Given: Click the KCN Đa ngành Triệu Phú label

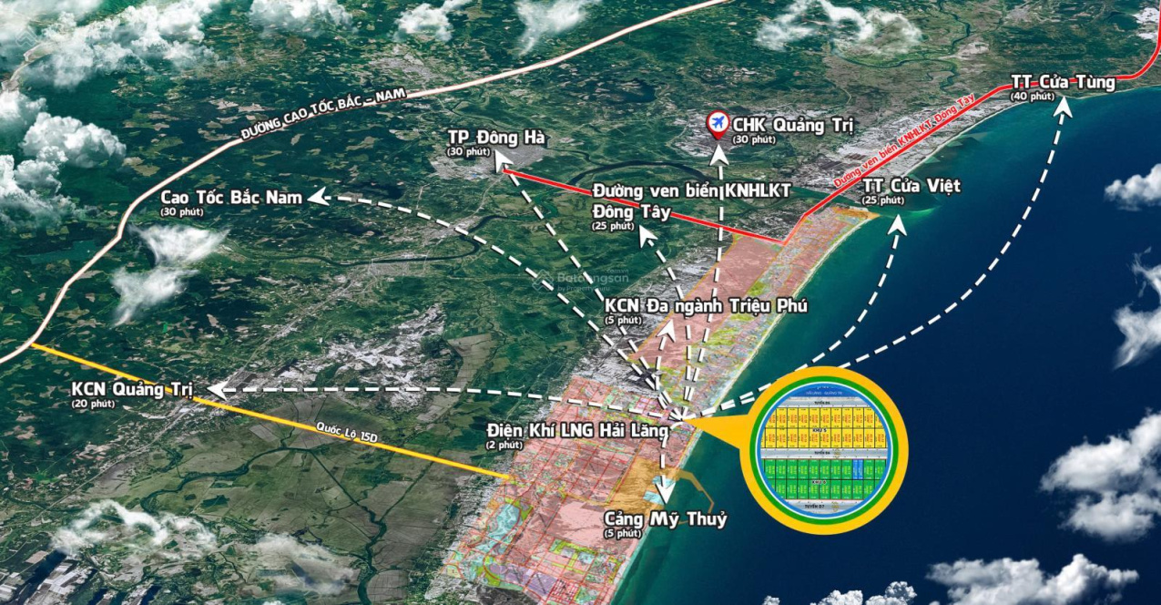Looking at the screenshot, I should point(706,306).
